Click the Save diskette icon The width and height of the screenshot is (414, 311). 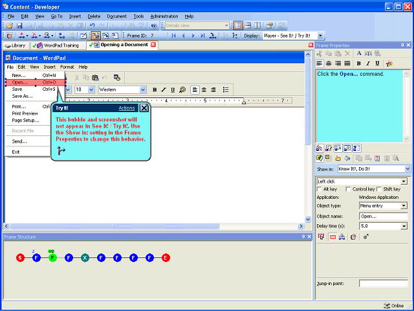click(x=19, y=26)
